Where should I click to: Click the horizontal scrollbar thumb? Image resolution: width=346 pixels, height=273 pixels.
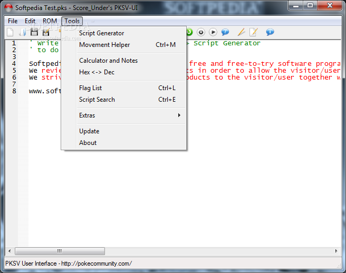pos(60,251)
